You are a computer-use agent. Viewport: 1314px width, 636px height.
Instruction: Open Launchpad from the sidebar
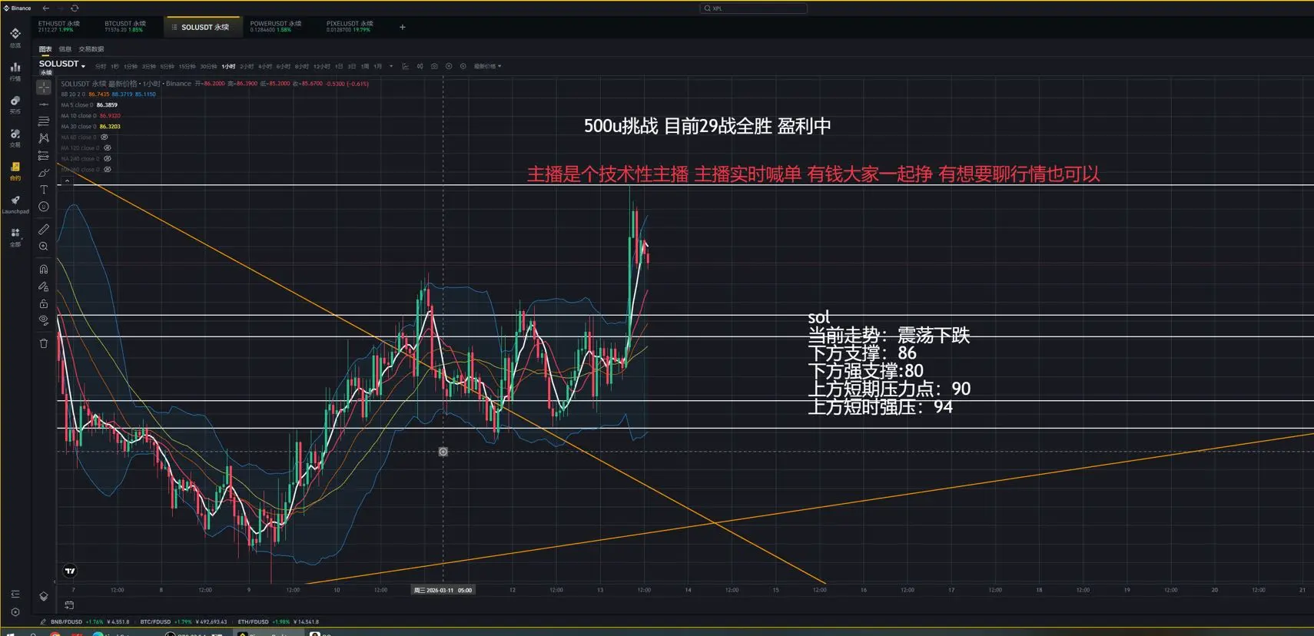click(15, 204)
